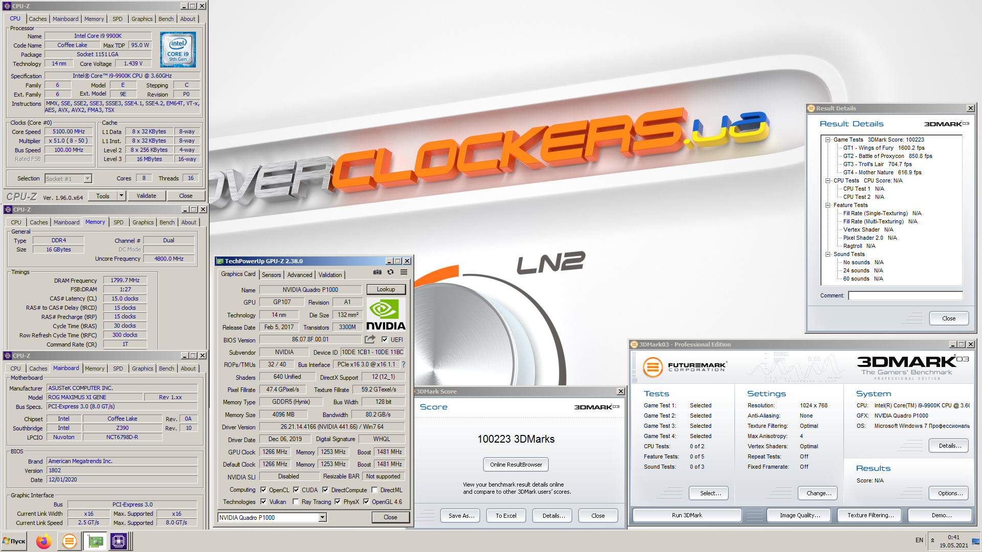Toggle the UEFI checkbox
The width and height of the screenshot is (982, 552).
point(385,339)
